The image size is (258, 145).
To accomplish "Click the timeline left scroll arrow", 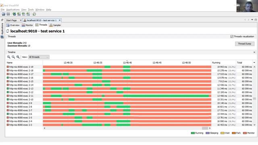I will 44,128.
